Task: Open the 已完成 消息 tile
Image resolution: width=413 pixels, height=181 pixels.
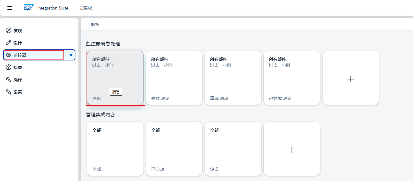Action: click(292, 78)
